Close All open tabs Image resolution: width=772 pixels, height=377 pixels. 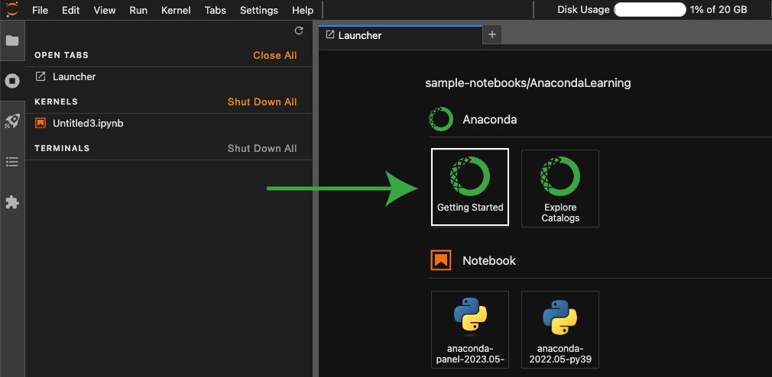(274, 56)
